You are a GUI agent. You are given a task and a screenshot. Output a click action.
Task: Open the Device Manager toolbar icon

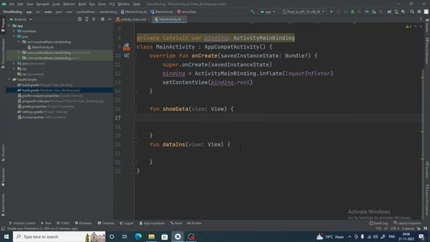pos(396,12)
